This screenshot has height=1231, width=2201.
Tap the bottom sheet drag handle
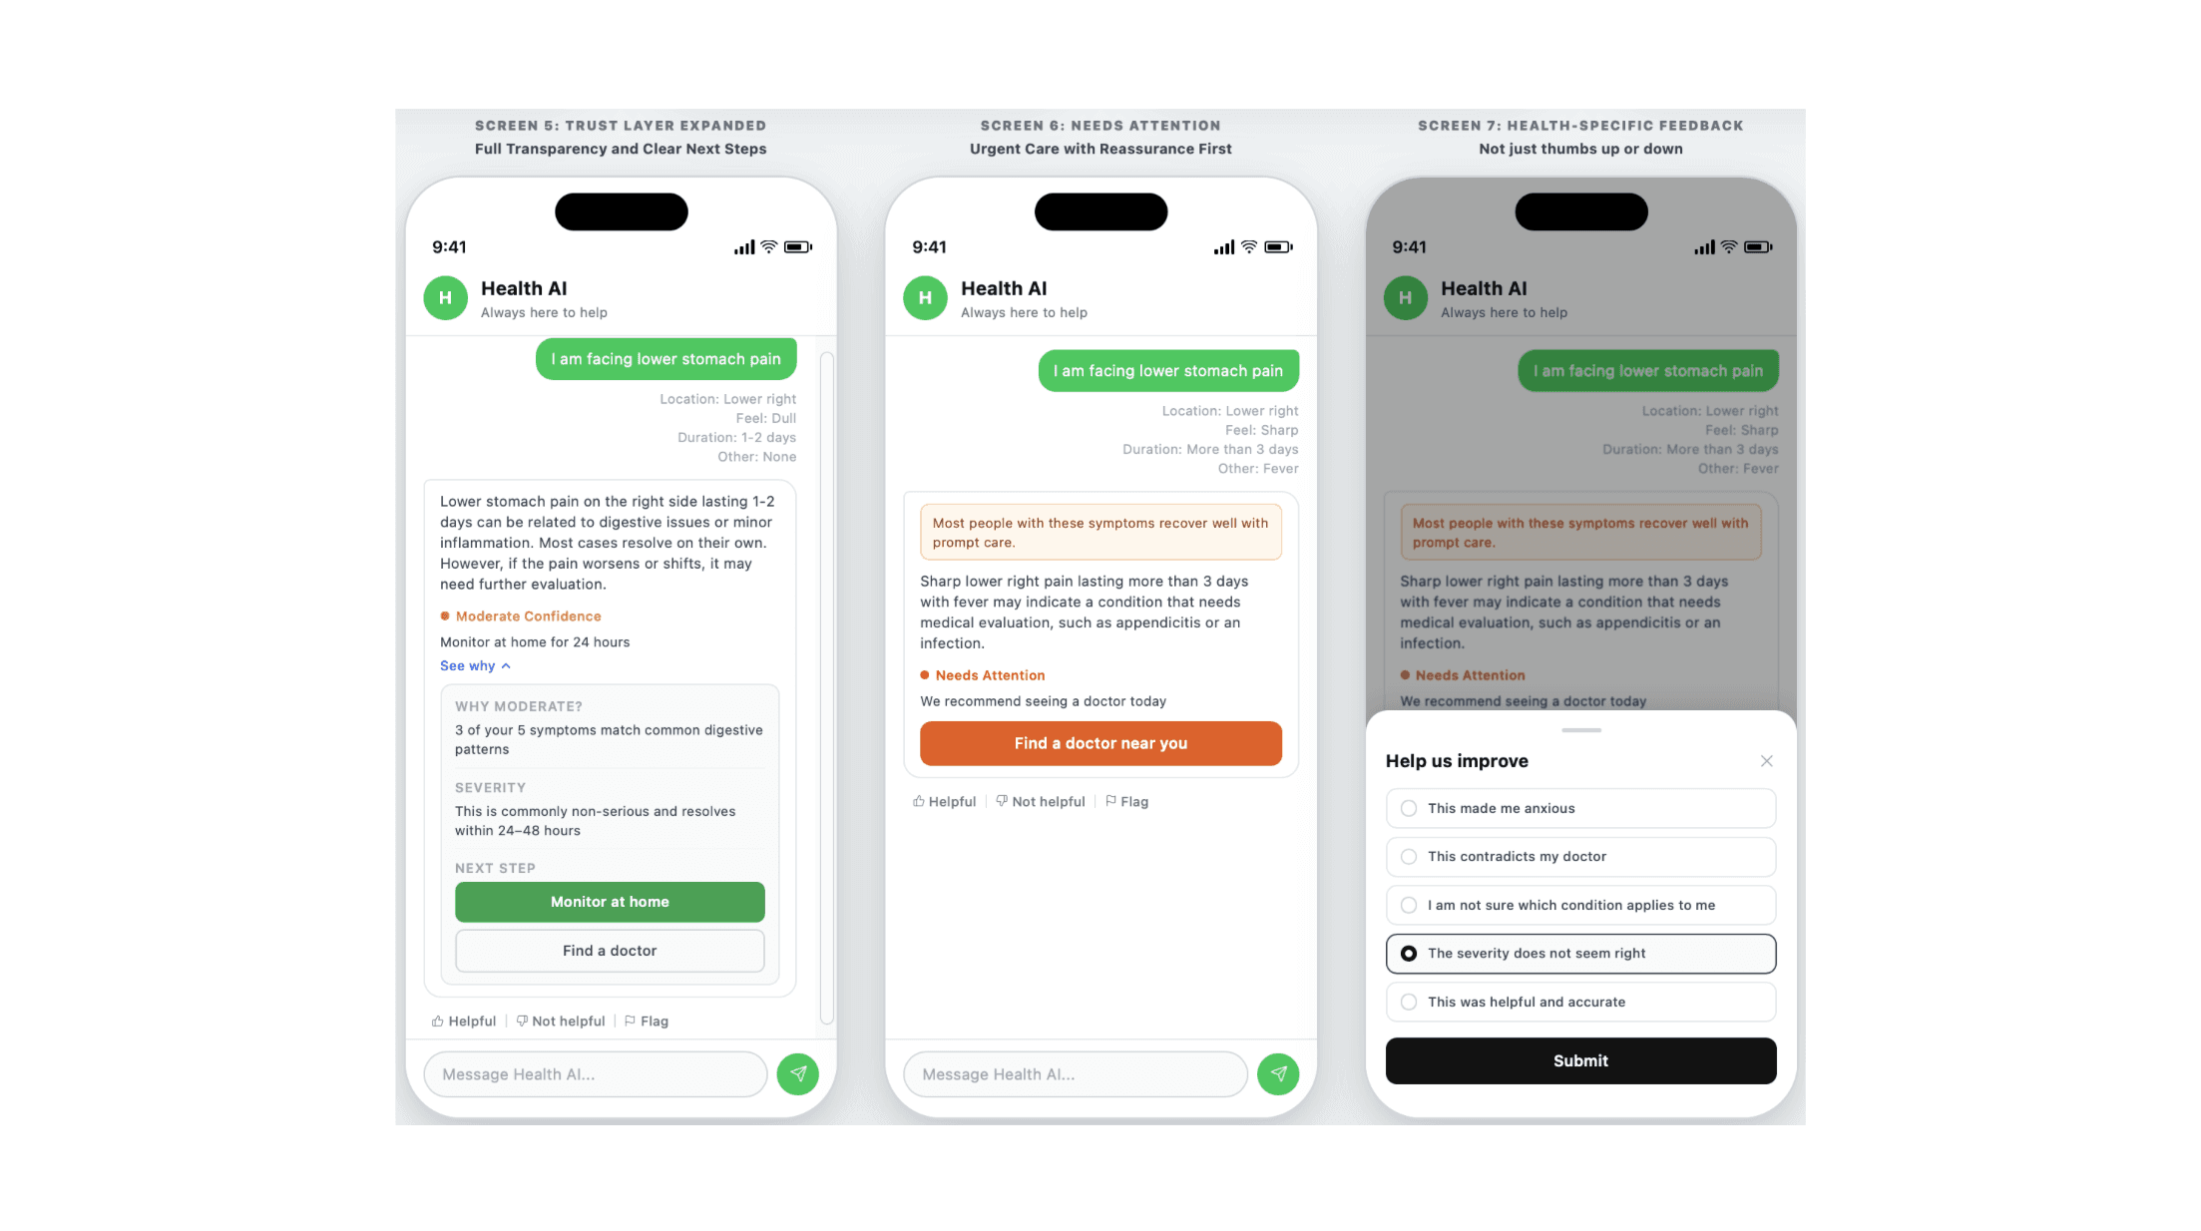click(1581, 730)
